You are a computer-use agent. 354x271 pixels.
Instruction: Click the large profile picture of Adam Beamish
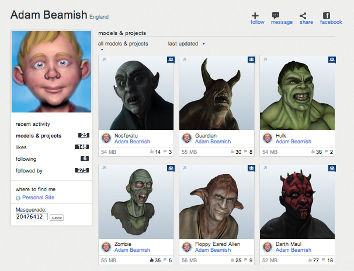coord(51,72)
